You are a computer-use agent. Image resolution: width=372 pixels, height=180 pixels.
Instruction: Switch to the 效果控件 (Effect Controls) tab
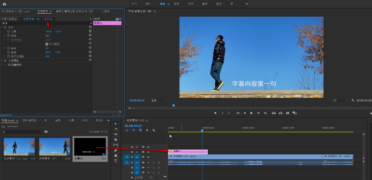(43, 11)
